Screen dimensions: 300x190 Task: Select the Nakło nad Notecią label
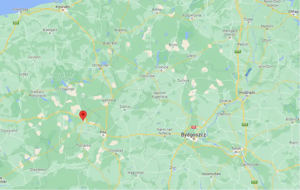point(165,131)
